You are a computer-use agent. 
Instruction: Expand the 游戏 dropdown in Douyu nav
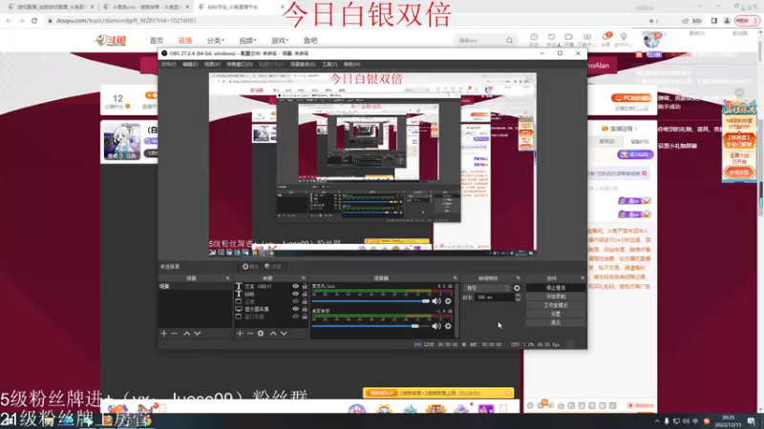(280, 40)
